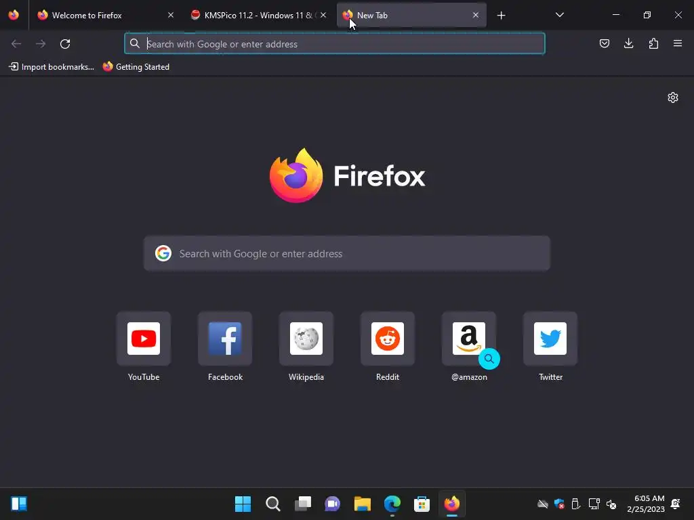The height and width of the screenshot is (520, 694).
Task: Click the muted volume tray icon
Action: coord(611,504)
